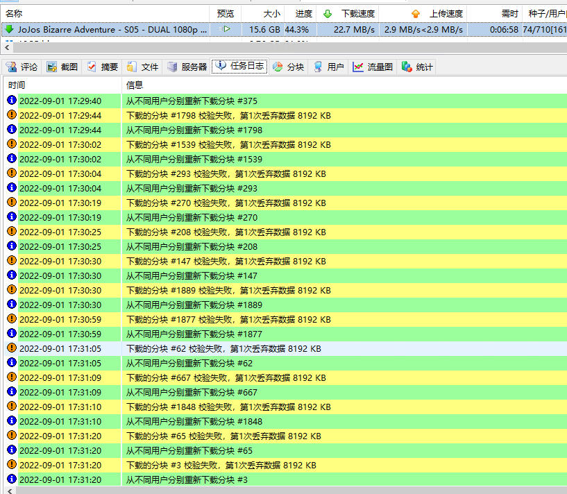
Task: Open the 评论 comments tab
Action: pos(22,67)
